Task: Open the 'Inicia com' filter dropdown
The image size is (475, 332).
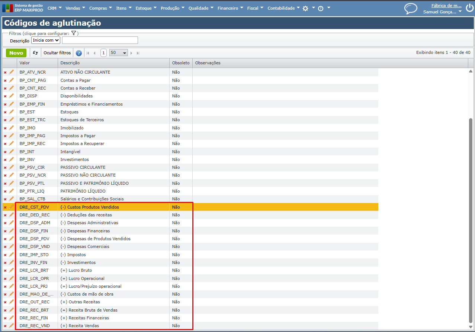Action: pyautogui.click(x=46, y=40)
